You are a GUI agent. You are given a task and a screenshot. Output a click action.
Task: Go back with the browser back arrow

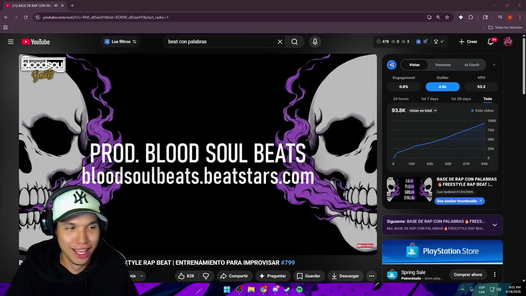[6, 17]
